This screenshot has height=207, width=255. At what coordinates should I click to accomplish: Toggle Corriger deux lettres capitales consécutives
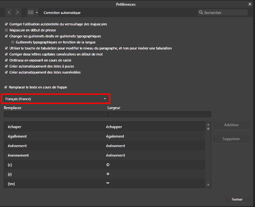6,54
